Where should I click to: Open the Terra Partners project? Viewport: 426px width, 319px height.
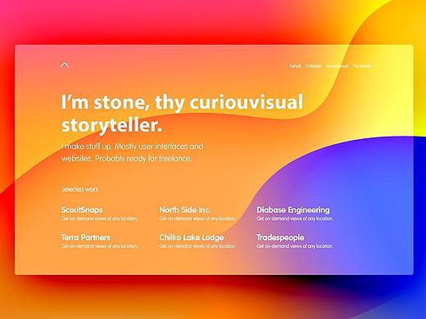[86, 237]
